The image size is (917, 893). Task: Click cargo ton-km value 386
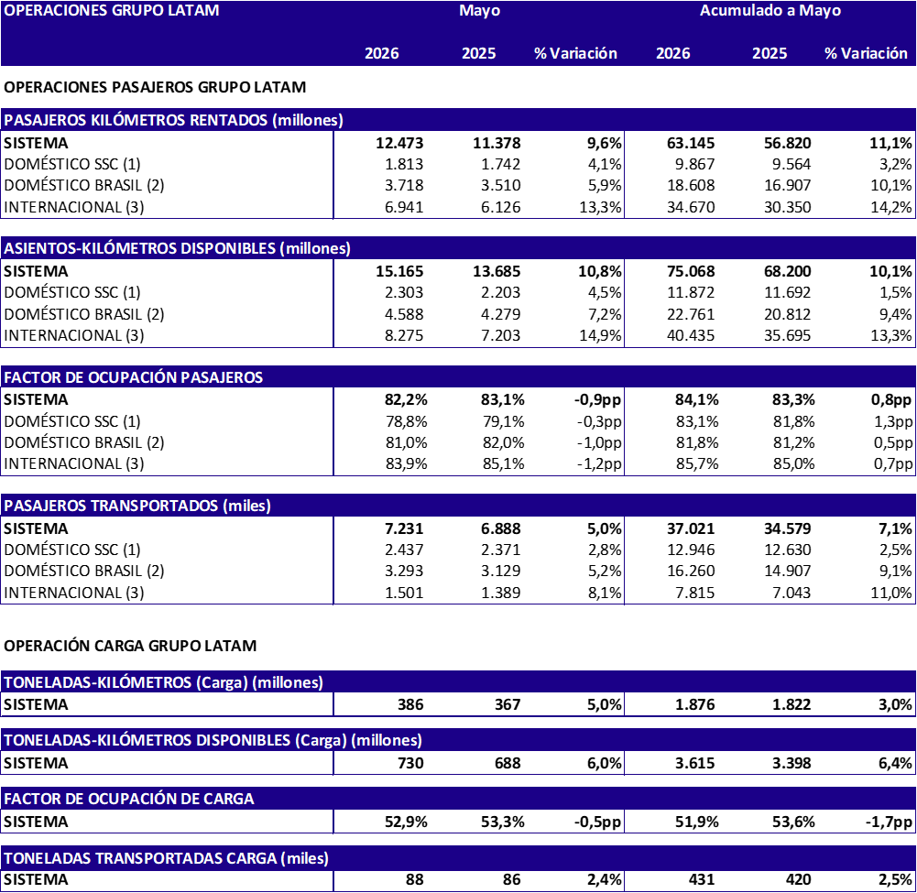tap(410, 704)
